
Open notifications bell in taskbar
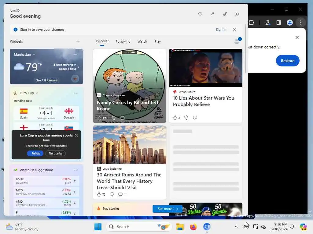point(292,227)
